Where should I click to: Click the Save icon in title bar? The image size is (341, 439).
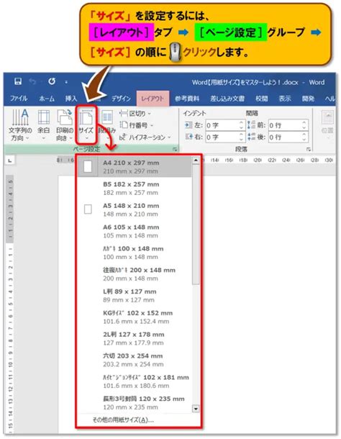pos(18,81)
